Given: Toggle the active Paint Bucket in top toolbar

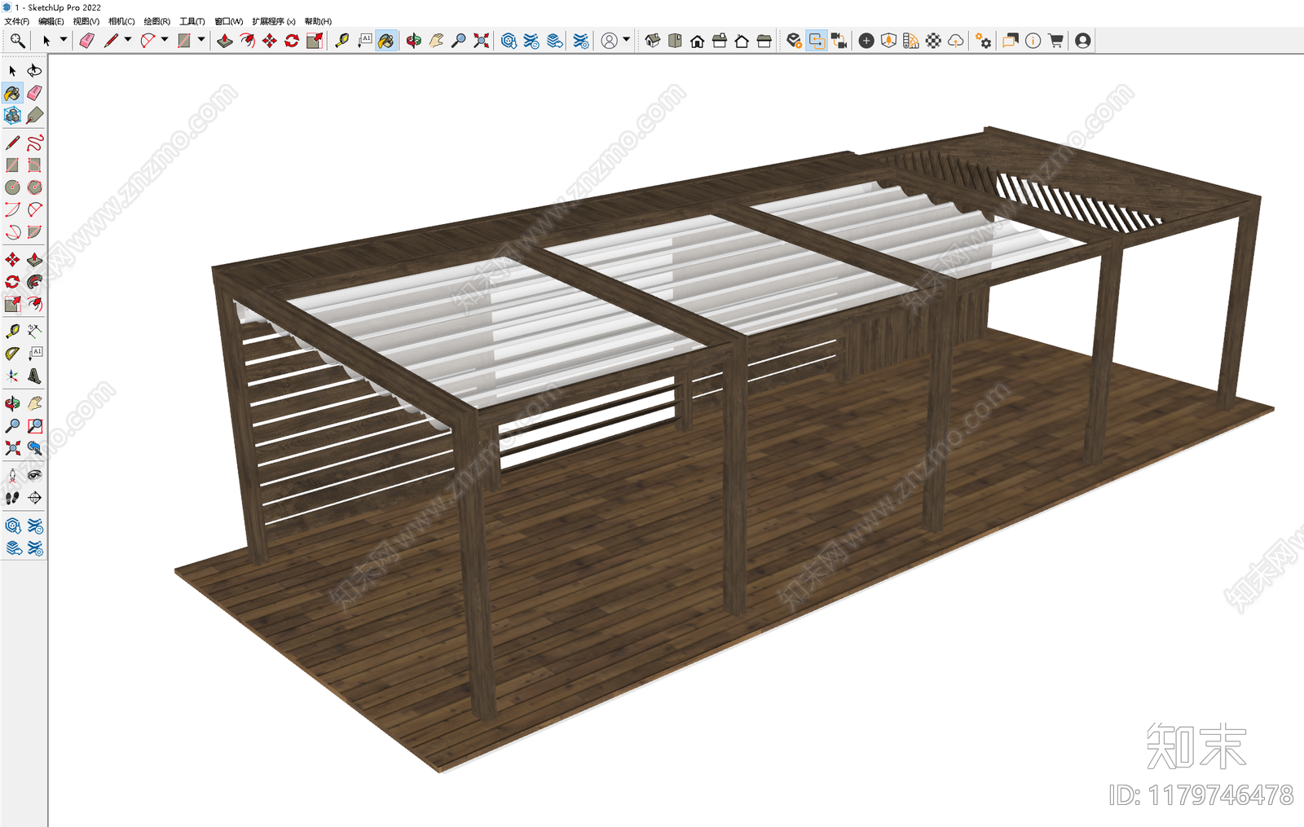Looking at the screenshot, I should click(386, 41).
